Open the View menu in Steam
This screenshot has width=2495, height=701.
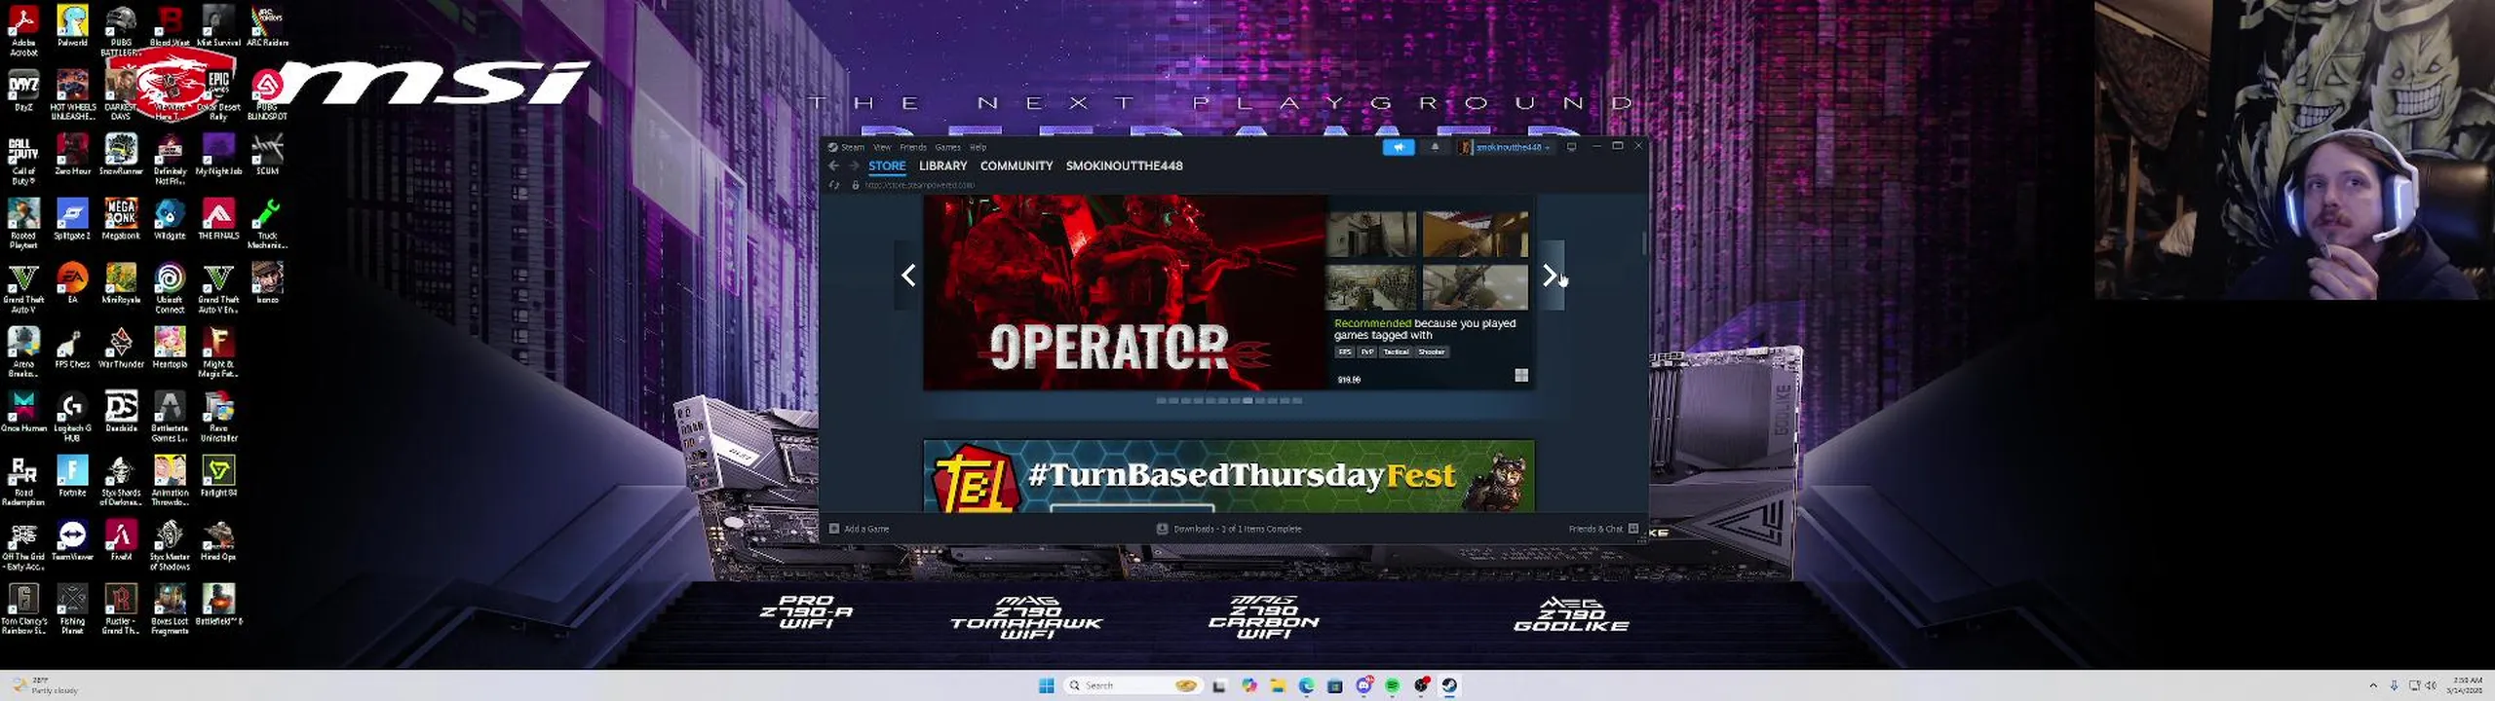[x=882, y=147]
